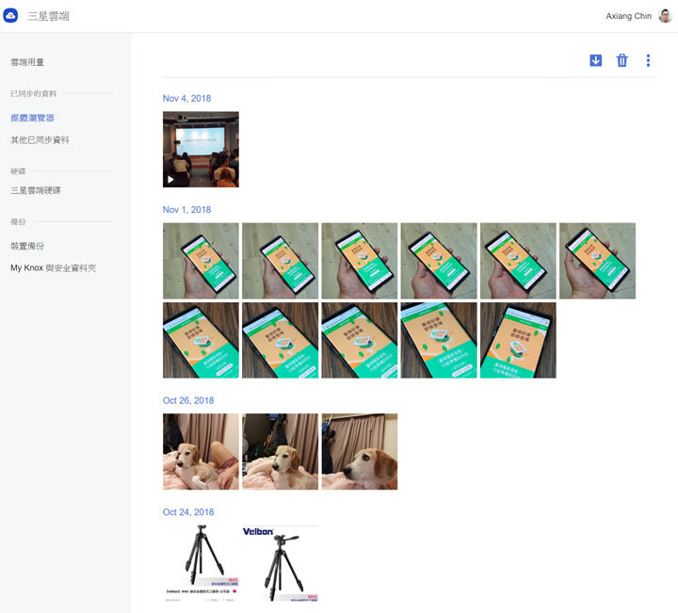Open Axiang Chin profile avatar
678x613 pixels.
click(x=665, y=16)
